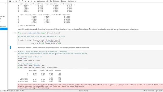Click the print(classification_report...) line

click(38, 67)
